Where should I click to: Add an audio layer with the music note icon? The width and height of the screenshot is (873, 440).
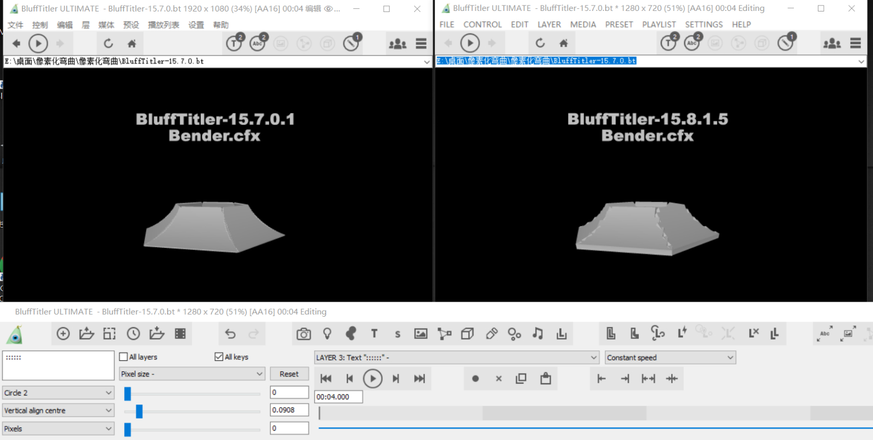coord(538,334)
